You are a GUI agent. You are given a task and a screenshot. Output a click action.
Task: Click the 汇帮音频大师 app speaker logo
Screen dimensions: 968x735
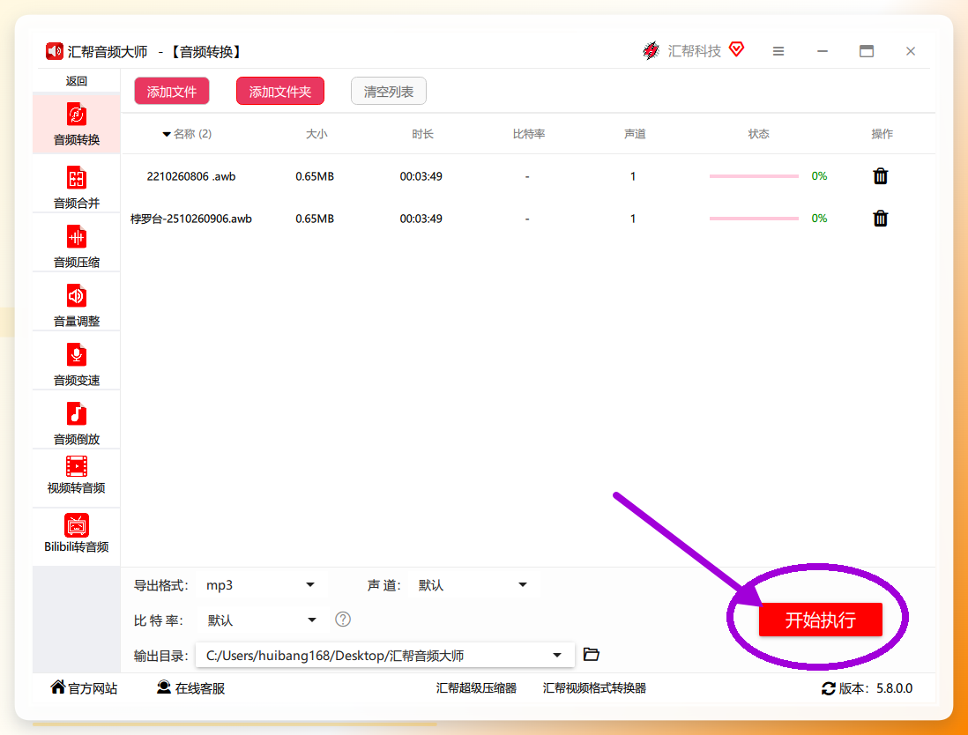[55, 51]
